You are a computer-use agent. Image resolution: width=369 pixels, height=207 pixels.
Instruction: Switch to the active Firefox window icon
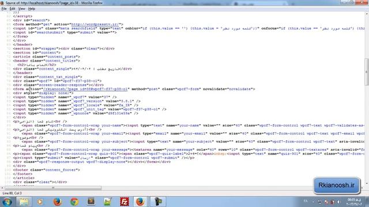coord(141,202)
